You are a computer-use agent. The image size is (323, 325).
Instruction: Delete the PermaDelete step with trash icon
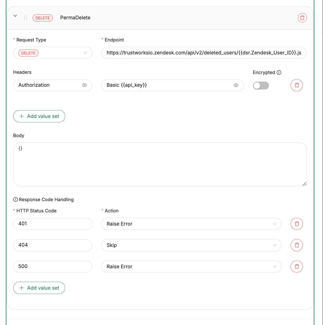(302, 18)
